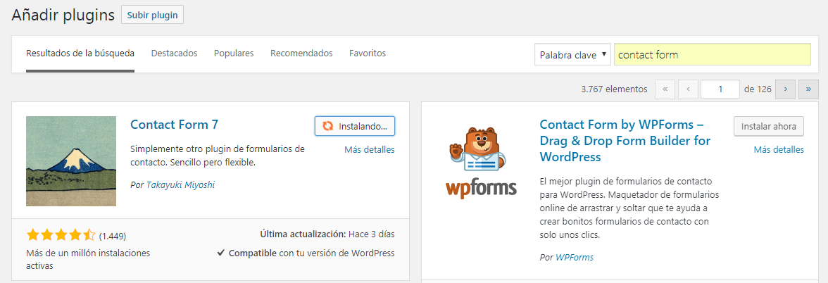Click the Contact Form 7 star rating
828x283 pixels.
61,235
